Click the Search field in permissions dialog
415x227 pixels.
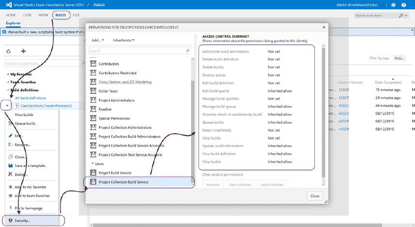point(140,51)
